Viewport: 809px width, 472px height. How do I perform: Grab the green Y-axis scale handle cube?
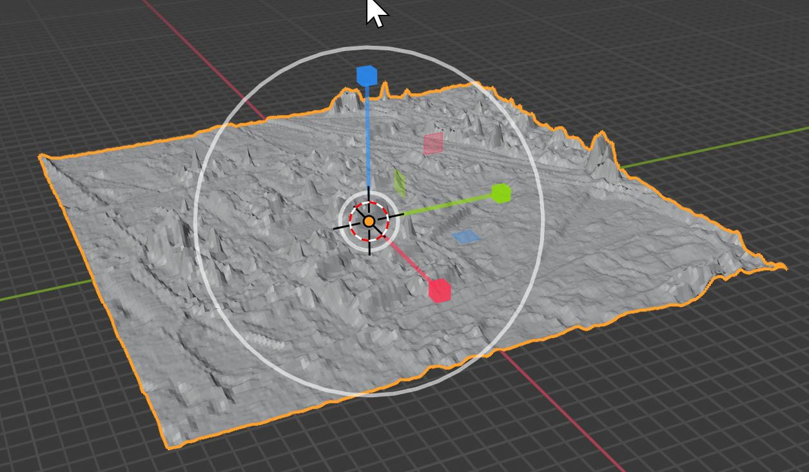pos(502,193)
